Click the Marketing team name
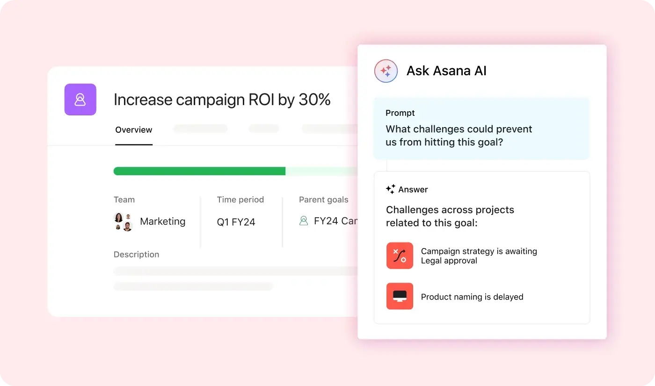655x386 pixels. (x=162, y=222)
